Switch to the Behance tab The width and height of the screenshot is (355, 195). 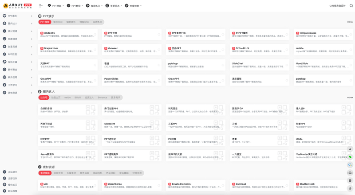[103, 97]
